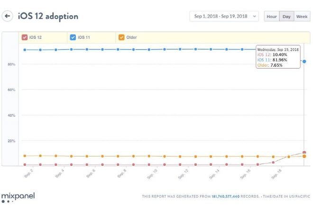
Task: Uncheck the iOS 12 series checkbox
Action: 25,37
